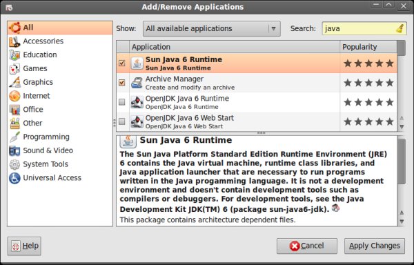Screen dimensions: 414x265
Task: Select the Internet category label
Action: (x=36, y=95)
